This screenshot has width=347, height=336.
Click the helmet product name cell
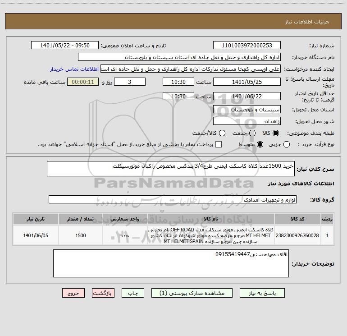[x=211, y=235]
